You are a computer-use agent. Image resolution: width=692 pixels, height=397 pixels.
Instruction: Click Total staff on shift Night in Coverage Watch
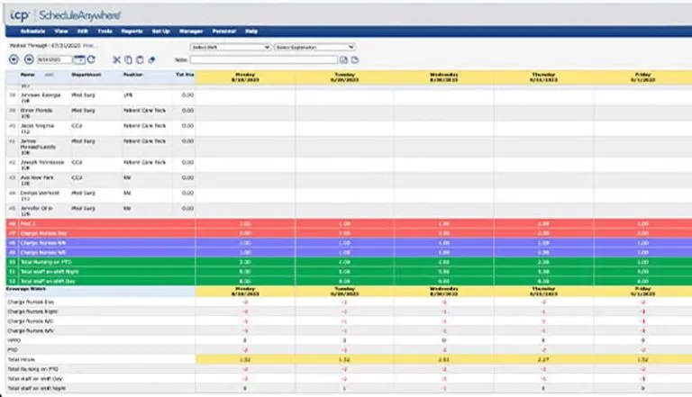[x=37, y=389]
